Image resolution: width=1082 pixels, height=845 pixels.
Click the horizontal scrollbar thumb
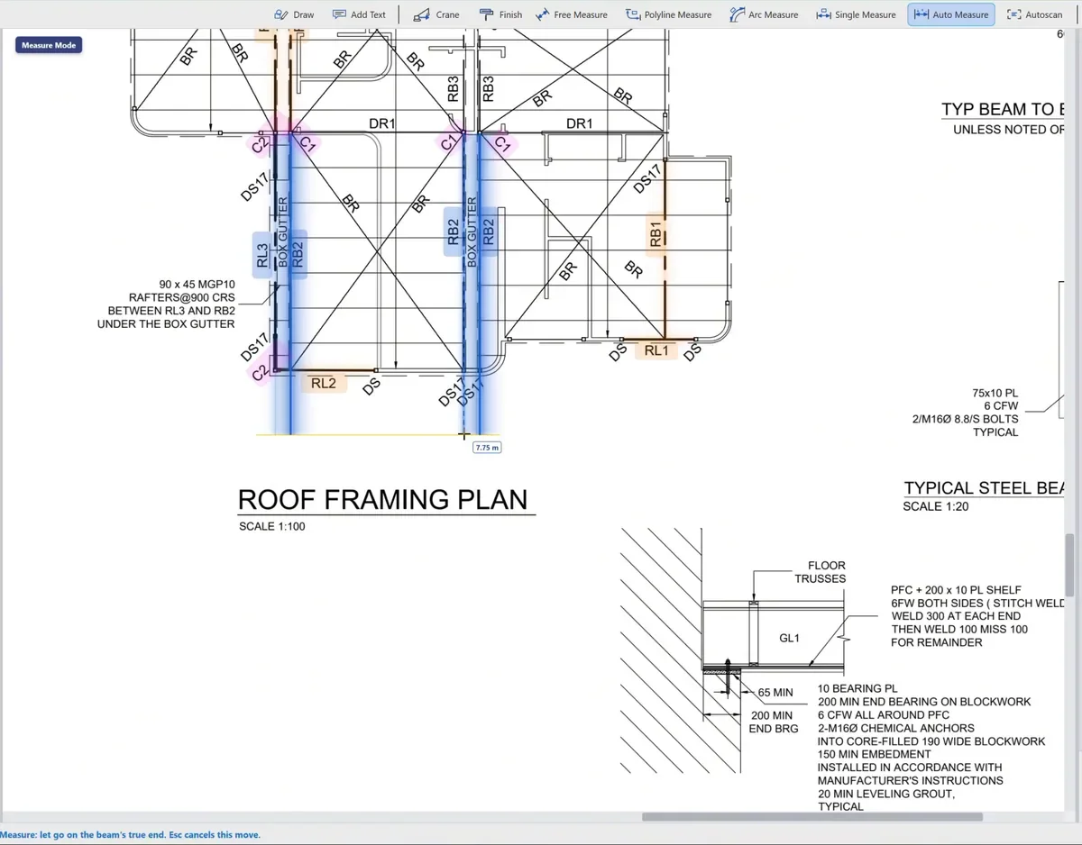tap(812, 817)
